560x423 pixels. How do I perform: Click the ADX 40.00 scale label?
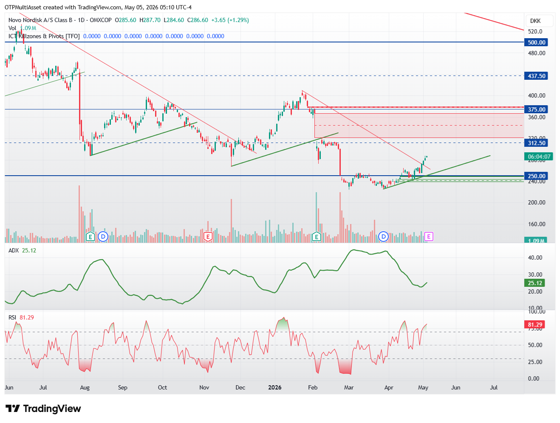tap(535, 258)
